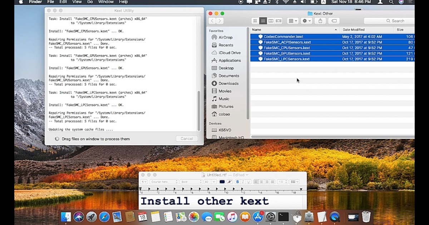Open Downloads folder in sidebar
Image resolution: width=429 pixels, height=225 pixels.
coord(228,84)
